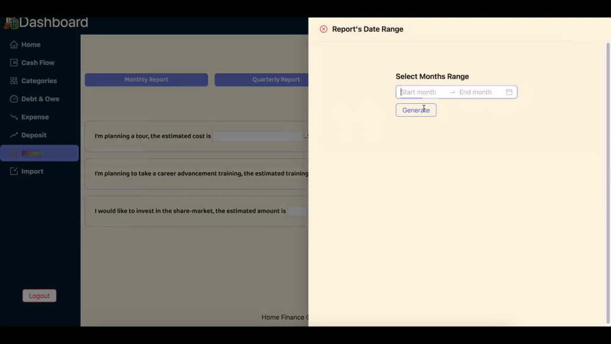
Task: Click the 'Home Finance' footer text
Action: pos(283,318)
